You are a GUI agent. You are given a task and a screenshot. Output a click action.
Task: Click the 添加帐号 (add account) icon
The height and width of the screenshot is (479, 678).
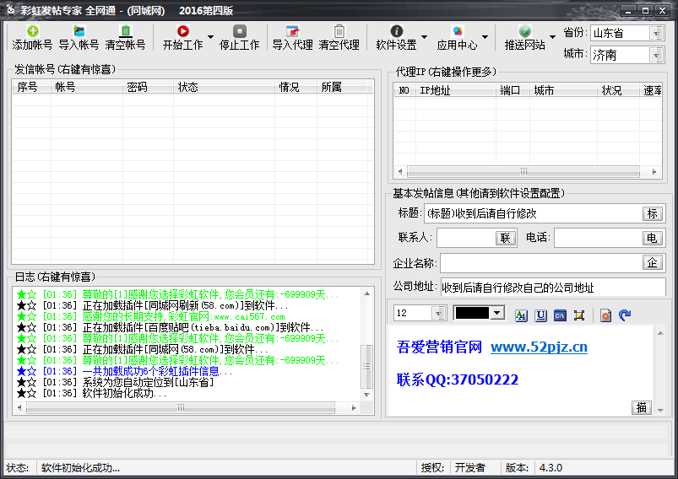32,37
